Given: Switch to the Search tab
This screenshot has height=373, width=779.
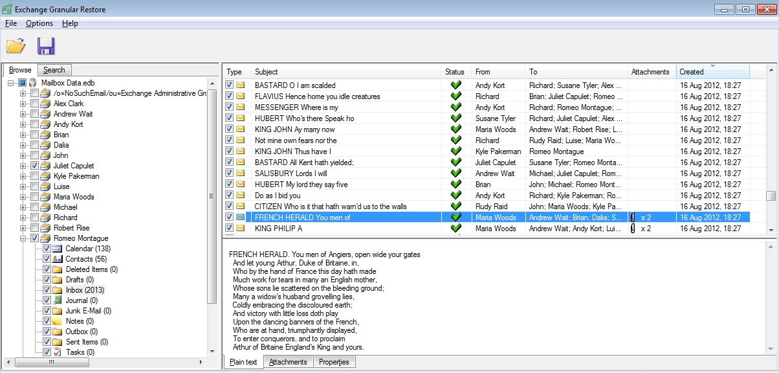Looking at the screenshot, I should (x=54, y=70).
